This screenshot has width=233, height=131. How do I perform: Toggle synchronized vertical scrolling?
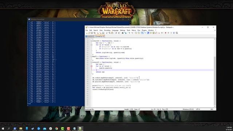(x=135, y=33)
